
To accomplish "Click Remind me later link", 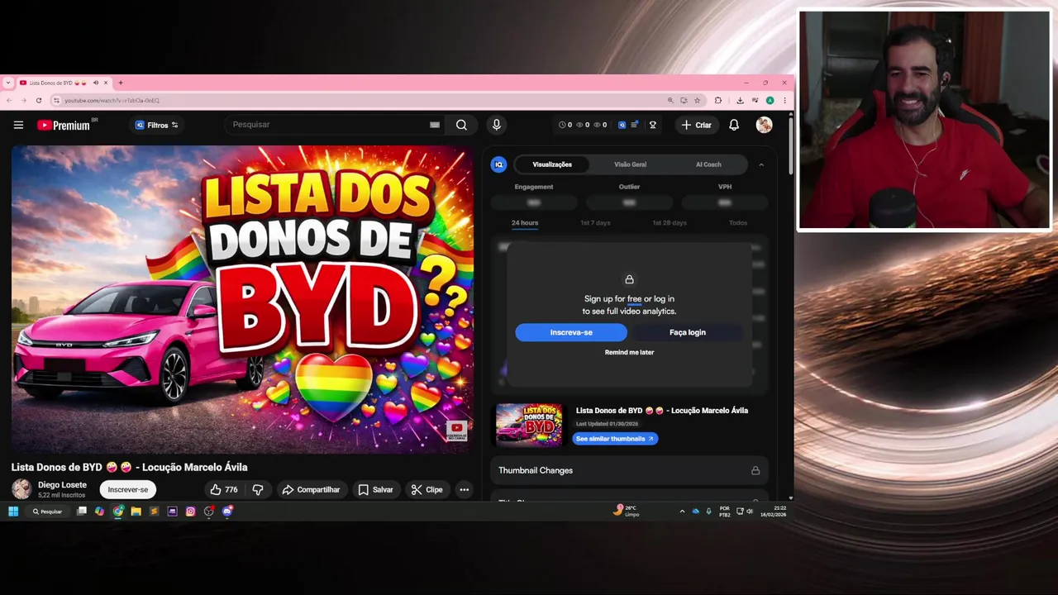I will pos(629,352).
